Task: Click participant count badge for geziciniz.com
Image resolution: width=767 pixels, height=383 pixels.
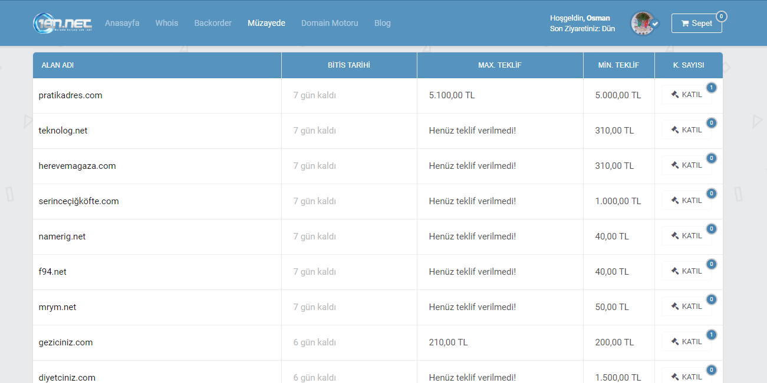Action: click(x=712, y=335)
